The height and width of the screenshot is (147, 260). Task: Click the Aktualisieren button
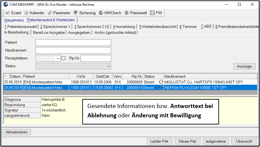(16, 132)
